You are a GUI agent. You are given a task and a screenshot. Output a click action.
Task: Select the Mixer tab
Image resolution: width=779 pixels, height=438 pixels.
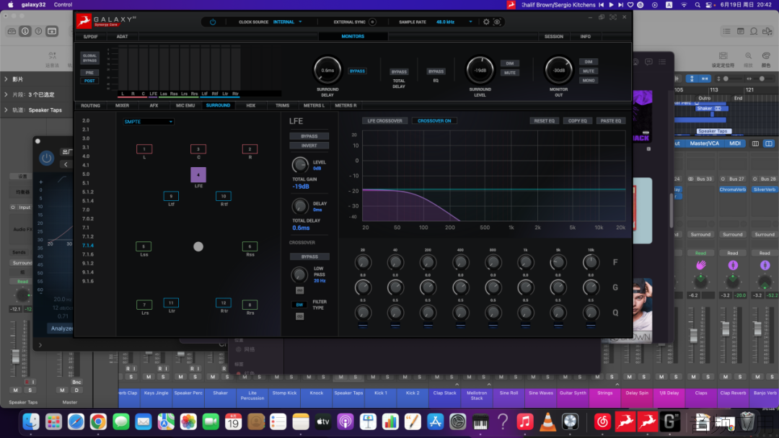122,106
